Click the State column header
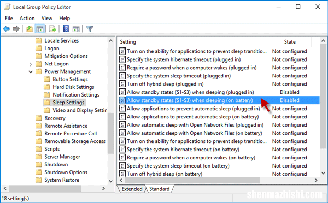 click(x=290, y=42)
